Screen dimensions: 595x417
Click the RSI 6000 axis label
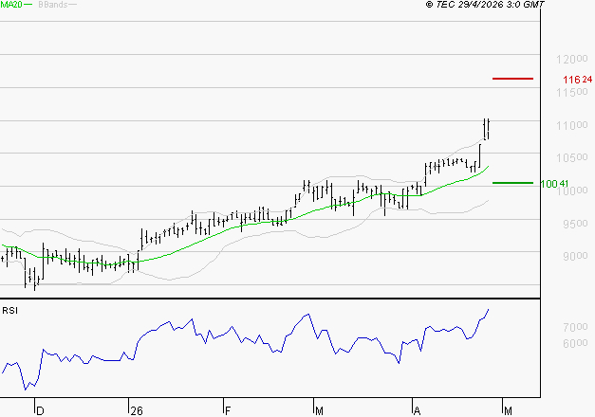click(575, 343)
